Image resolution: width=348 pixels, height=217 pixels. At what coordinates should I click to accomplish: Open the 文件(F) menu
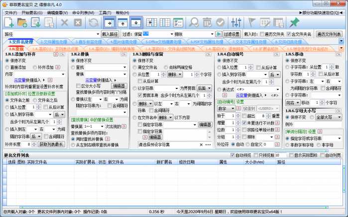(x=11, y=12)
